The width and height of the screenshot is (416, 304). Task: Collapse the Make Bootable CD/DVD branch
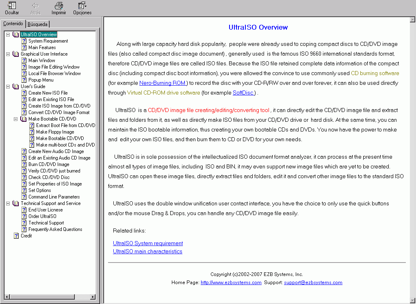click(15, 119)
